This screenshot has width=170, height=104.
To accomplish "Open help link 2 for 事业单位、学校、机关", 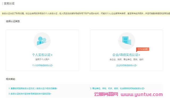I will coord(117,88).
